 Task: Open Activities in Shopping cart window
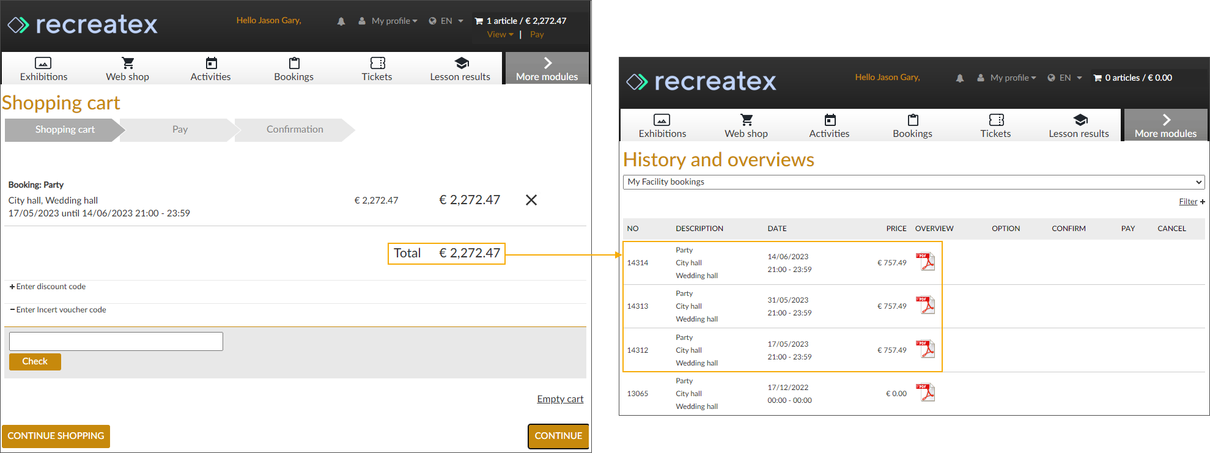coord(210,69)
